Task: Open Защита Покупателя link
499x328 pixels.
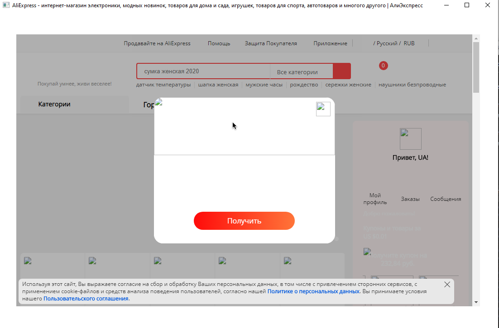Action: coord(271,43)
